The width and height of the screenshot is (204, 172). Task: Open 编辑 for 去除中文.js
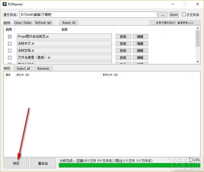pos(140,44)
